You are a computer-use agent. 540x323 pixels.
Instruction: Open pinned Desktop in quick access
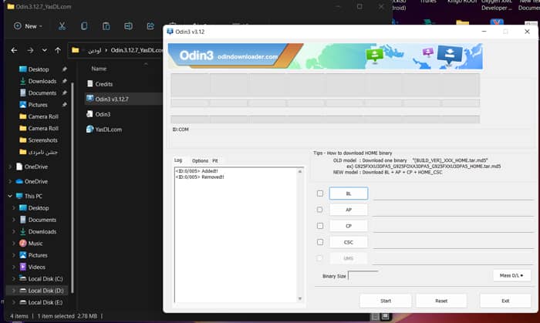tap(39, 69)
